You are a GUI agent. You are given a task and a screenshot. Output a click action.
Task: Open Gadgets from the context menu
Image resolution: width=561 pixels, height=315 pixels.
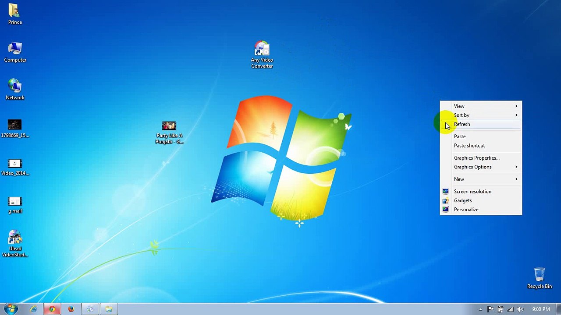(x=481, y=200)
